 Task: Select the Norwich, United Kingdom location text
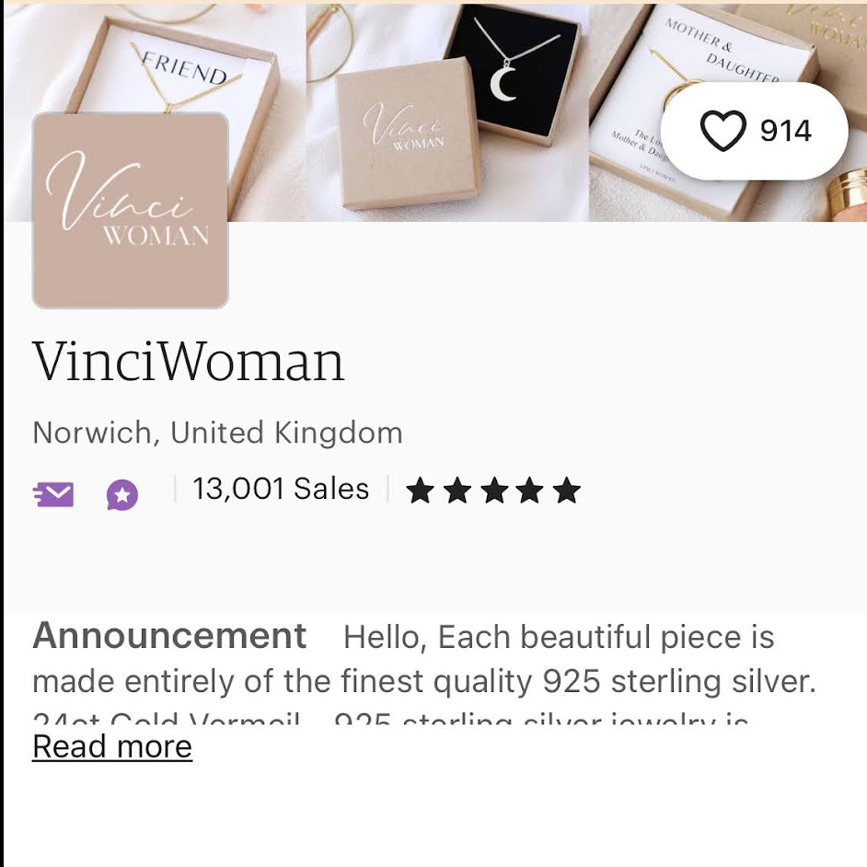coord(217,433)
